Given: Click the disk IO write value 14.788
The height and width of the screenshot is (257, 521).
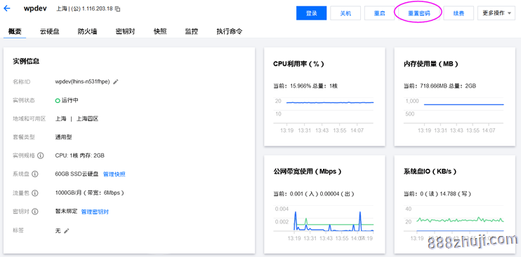Looking at the screenshot, I should pyautogui.click(x=448, y=194).
